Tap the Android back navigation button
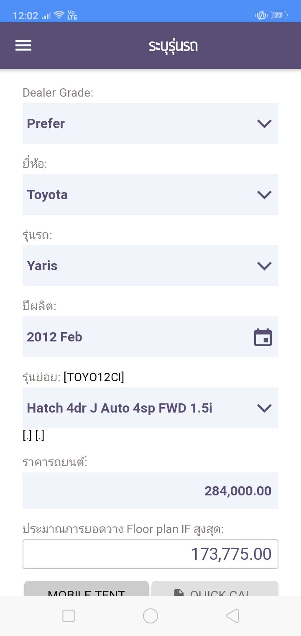The width and height of the screenshot is (301, 636). (x=232, y=616)
